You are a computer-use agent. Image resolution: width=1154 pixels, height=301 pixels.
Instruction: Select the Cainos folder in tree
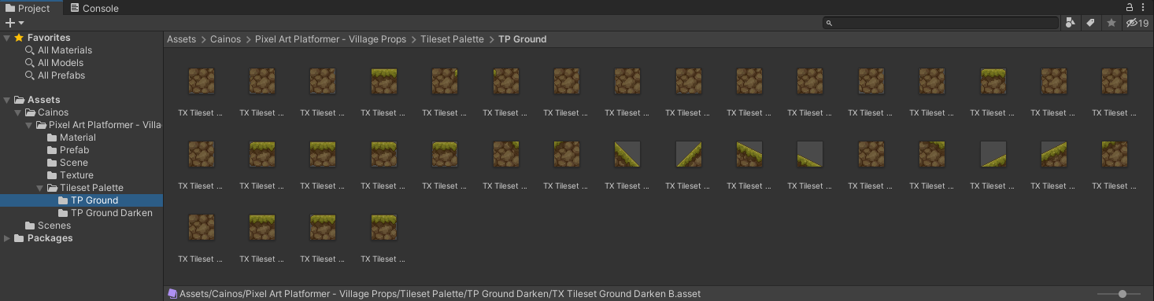pos(53,112)
